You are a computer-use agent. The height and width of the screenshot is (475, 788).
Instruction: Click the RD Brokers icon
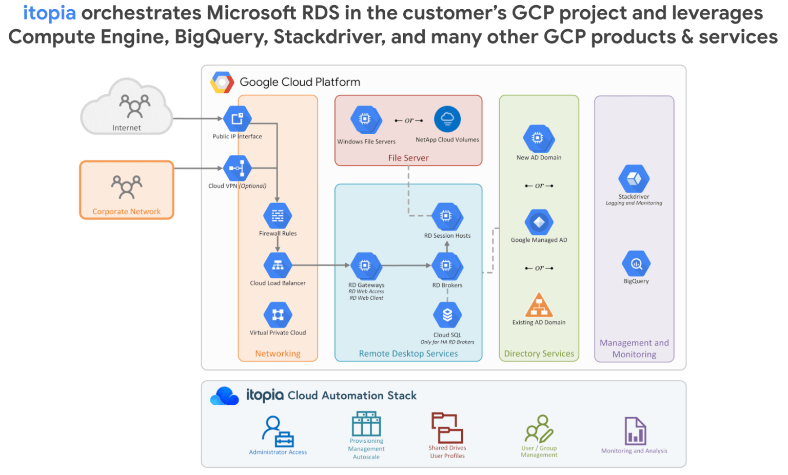coord(447,265)
